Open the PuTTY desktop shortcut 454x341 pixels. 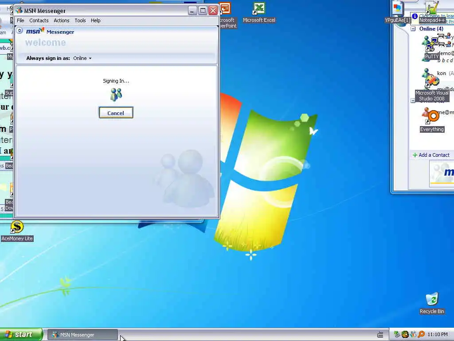tap(432, 48)
